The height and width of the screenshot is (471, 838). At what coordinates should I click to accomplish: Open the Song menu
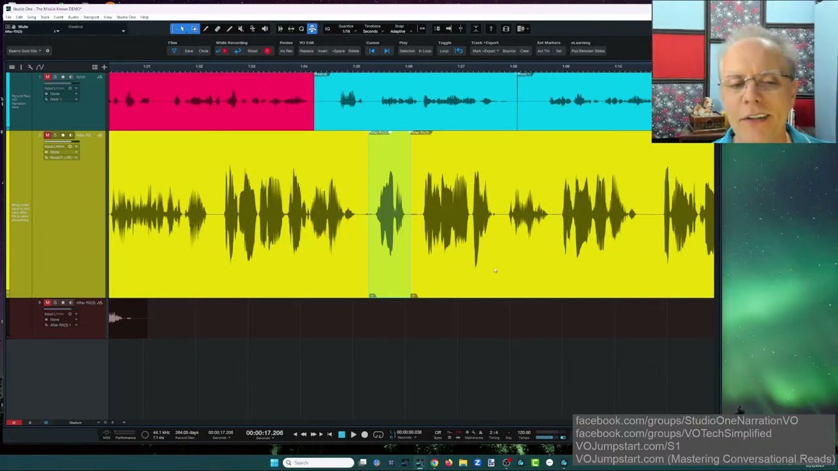pyautogui.click(x=31, y=17)
